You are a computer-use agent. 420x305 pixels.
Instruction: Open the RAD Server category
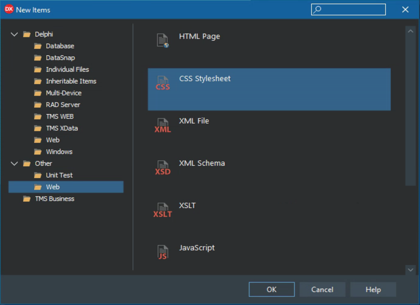pos(63,105)
